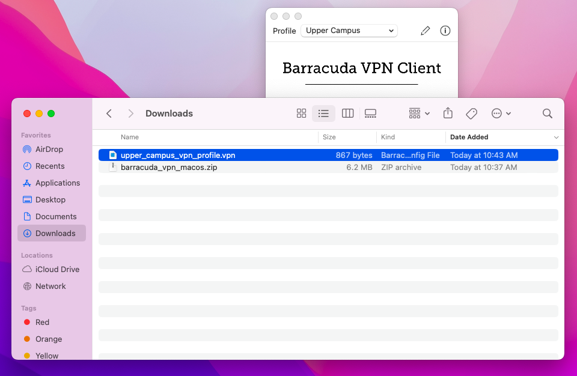Click the 6.2 MB size cell

click(x=359, y=168)
